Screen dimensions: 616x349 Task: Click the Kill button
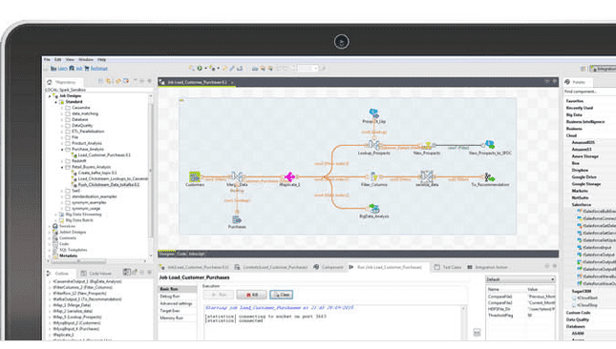click(251, 295)
